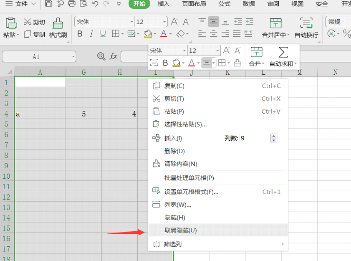Decrease font size in ribbon
Screen dimensions: 351x261
click(x=186, y=22)
